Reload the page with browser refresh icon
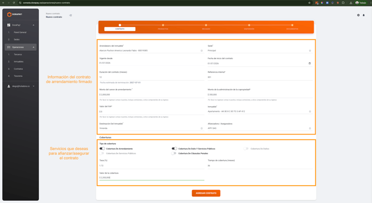The image size is (372, 203). pos(14,3)
